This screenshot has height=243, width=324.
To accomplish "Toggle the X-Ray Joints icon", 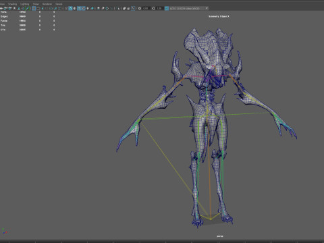I will pos(133,8).
